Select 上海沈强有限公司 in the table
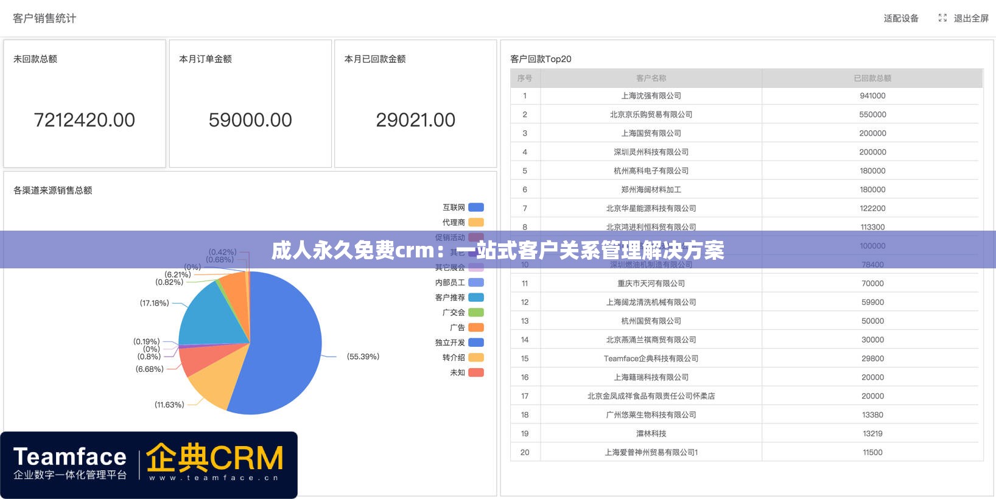The height and width of the screenshot is (499, 996). pos(651,96)
